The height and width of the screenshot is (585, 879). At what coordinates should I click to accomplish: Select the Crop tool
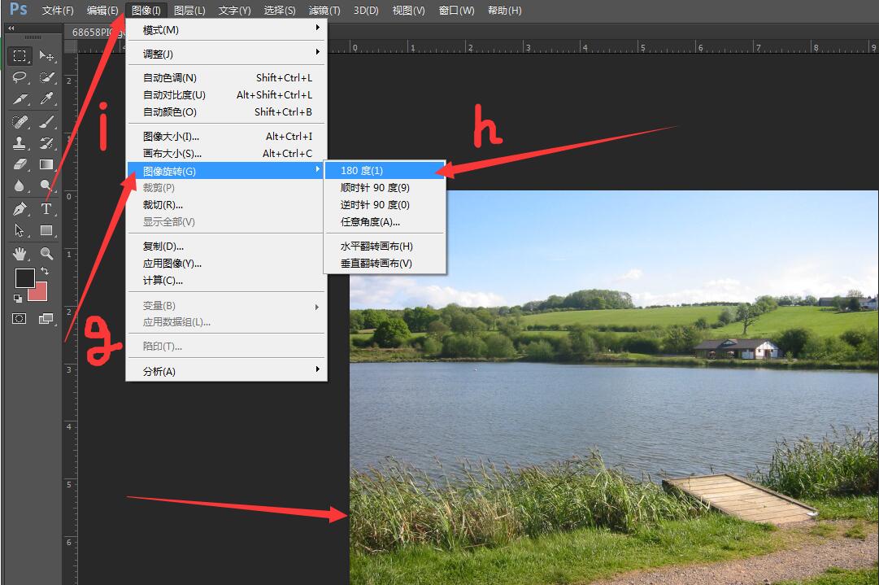[20, 98]
